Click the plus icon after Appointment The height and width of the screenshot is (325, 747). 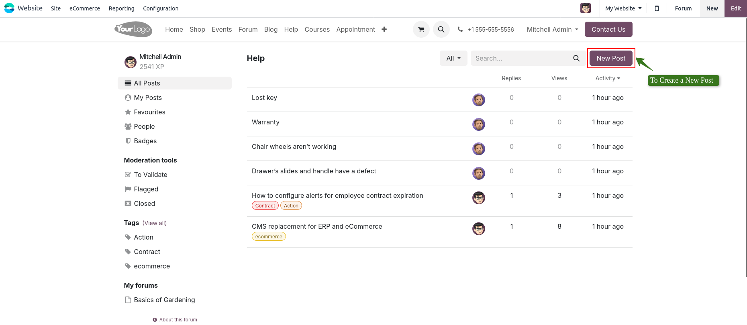pyautogui.click(x=384, y=29)
